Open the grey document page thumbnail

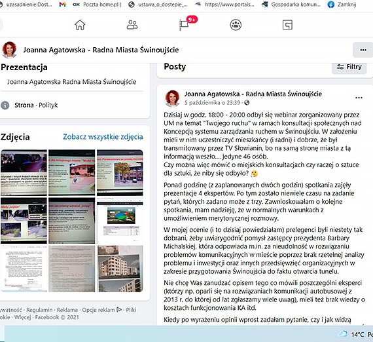(x=71, y=269)
